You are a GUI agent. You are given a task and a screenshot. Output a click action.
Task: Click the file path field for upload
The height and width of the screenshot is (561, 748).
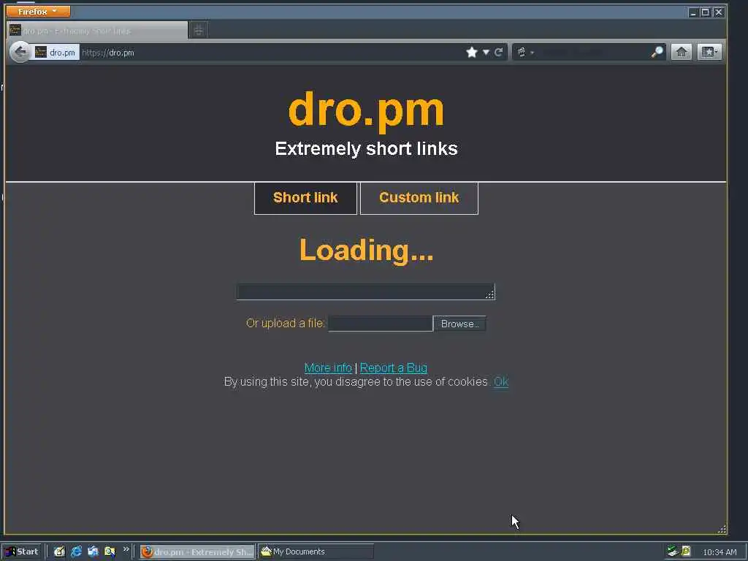pos(380,324)
